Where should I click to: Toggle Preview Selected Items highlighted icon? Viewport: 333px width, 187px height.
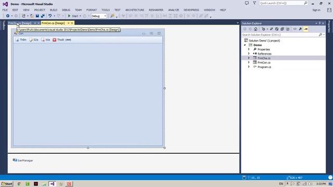(x=305, y=29)
